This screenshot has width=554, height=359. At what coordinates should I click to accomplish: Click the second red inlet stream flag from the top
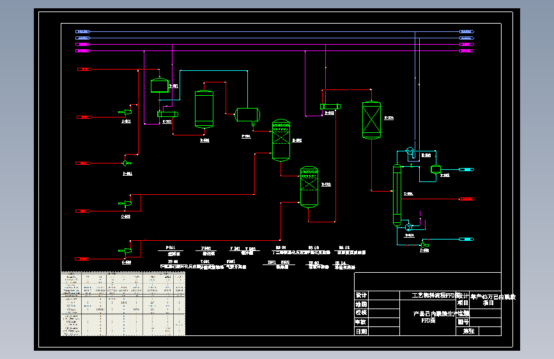[x=84, y=117]
